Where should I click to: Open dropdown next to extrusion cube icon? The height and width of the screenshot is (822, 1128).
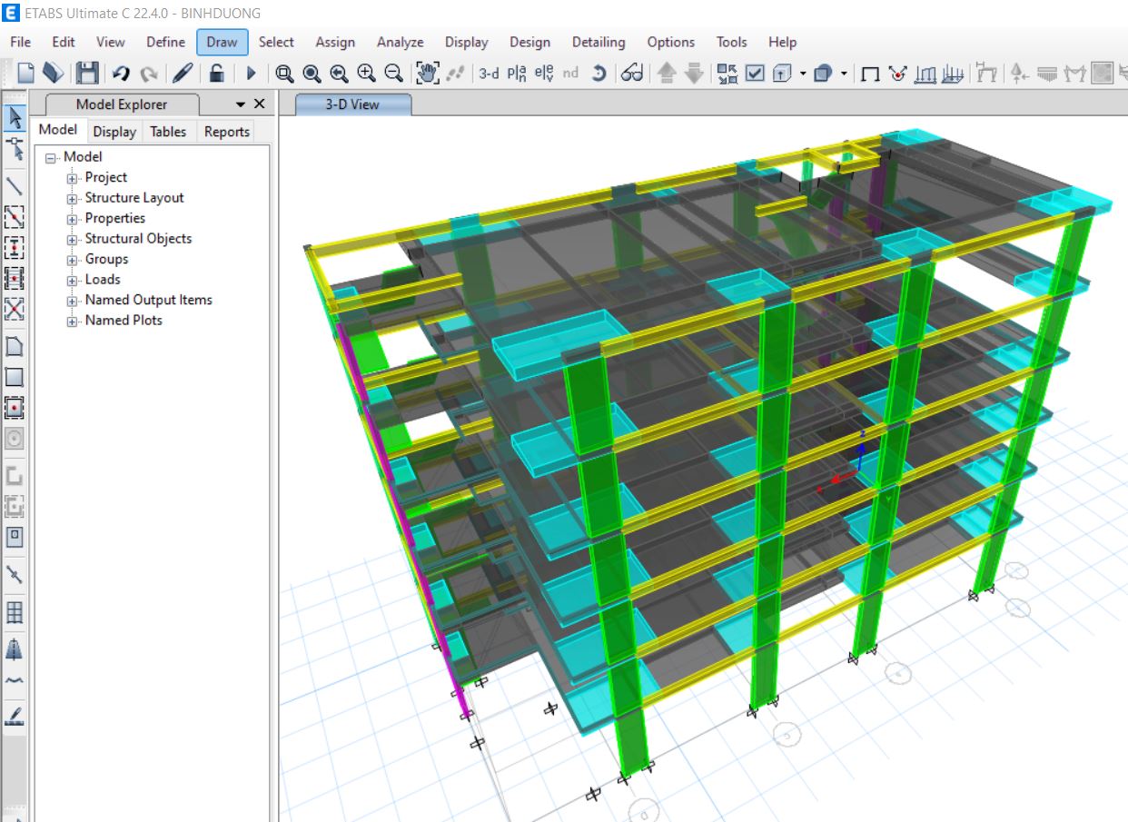[x=803, y=74]
